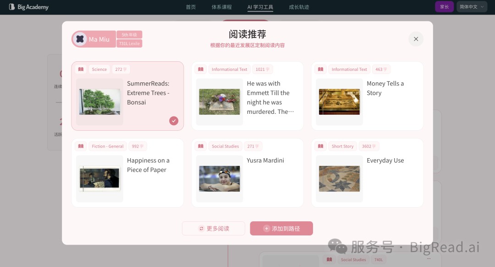The width and height of the screenshot is (495, 267).
Task: Switch to the AI 学习工具 tab
Action: (x=260, y=7)
